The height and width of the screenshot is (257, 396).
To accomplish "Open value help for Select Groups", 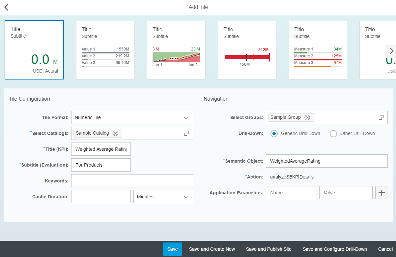I will [x=381, y=117].
